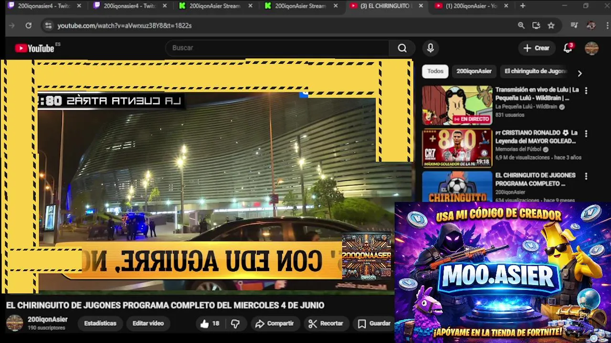611x343 pixels.
Task: Open a new browser tab
Action: click(523, 6)
